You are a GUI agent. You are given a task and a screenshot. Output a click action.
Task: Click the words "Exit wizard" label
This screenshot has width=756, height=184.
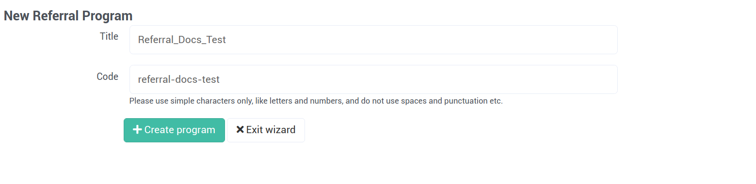coord(271,130)
